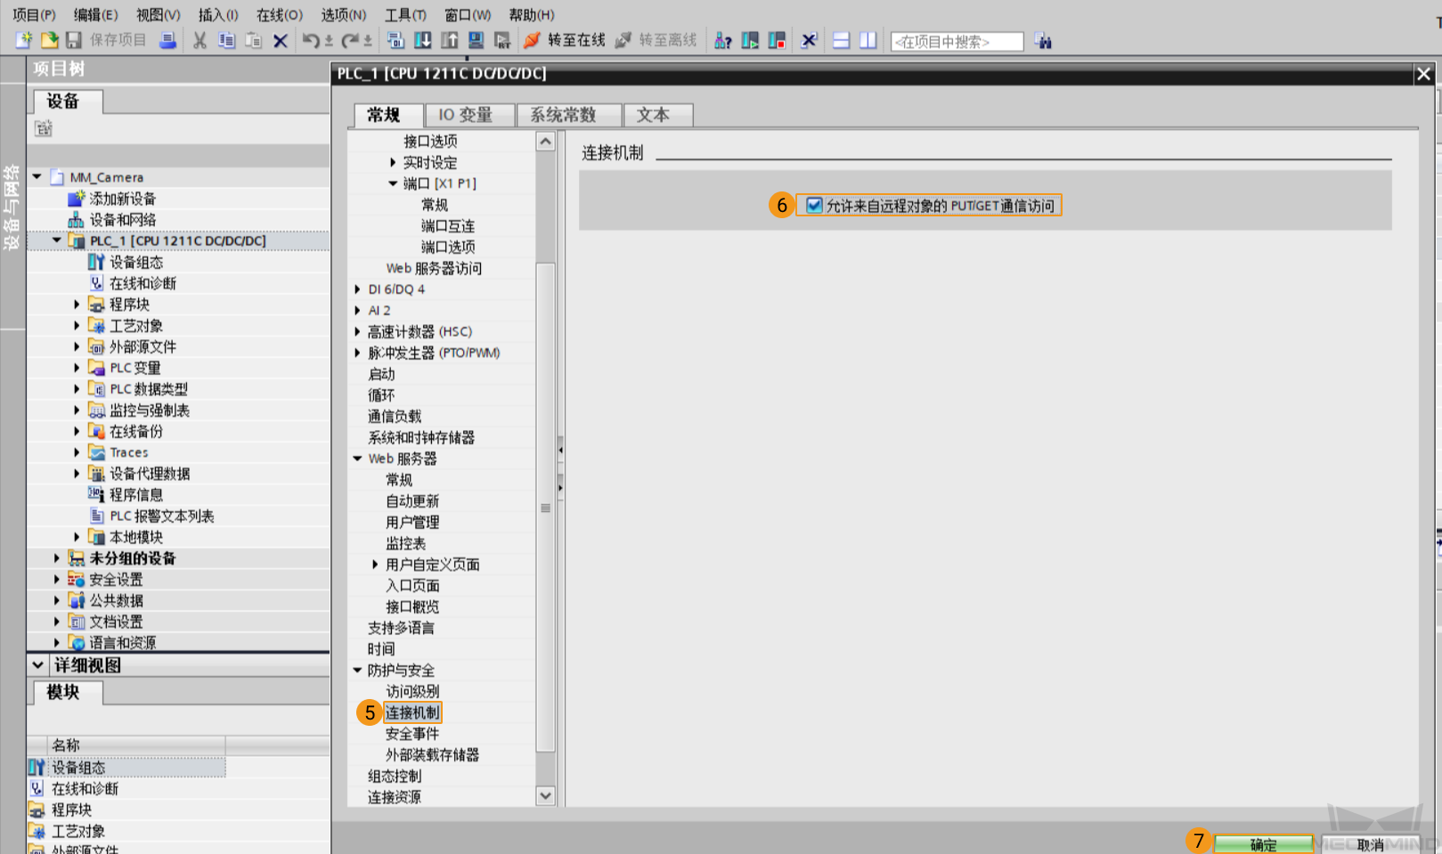Click the Download to device icon

tap(423, 40)
